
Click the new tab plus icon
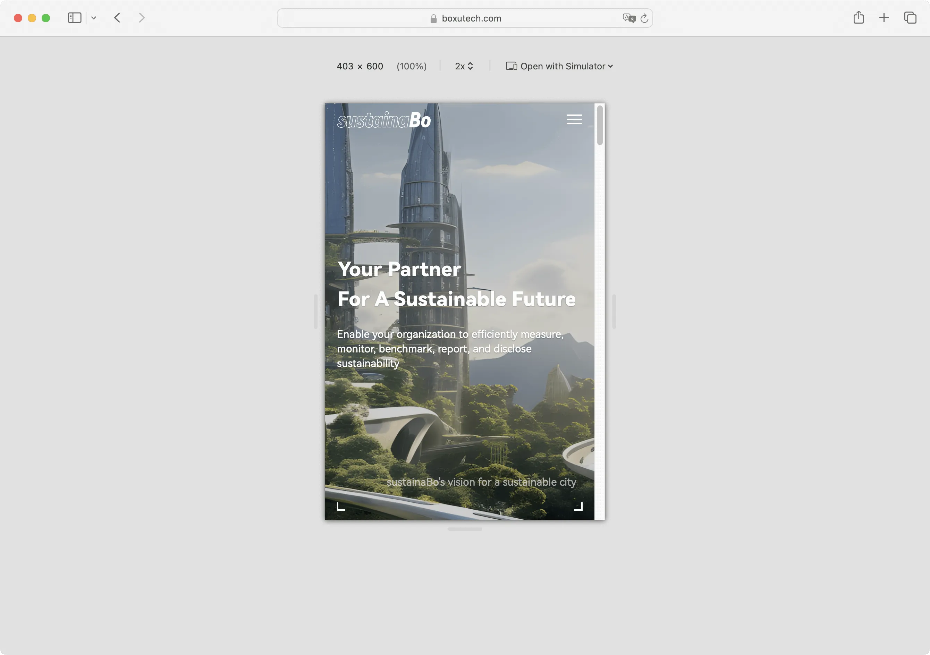coord(884,18)
